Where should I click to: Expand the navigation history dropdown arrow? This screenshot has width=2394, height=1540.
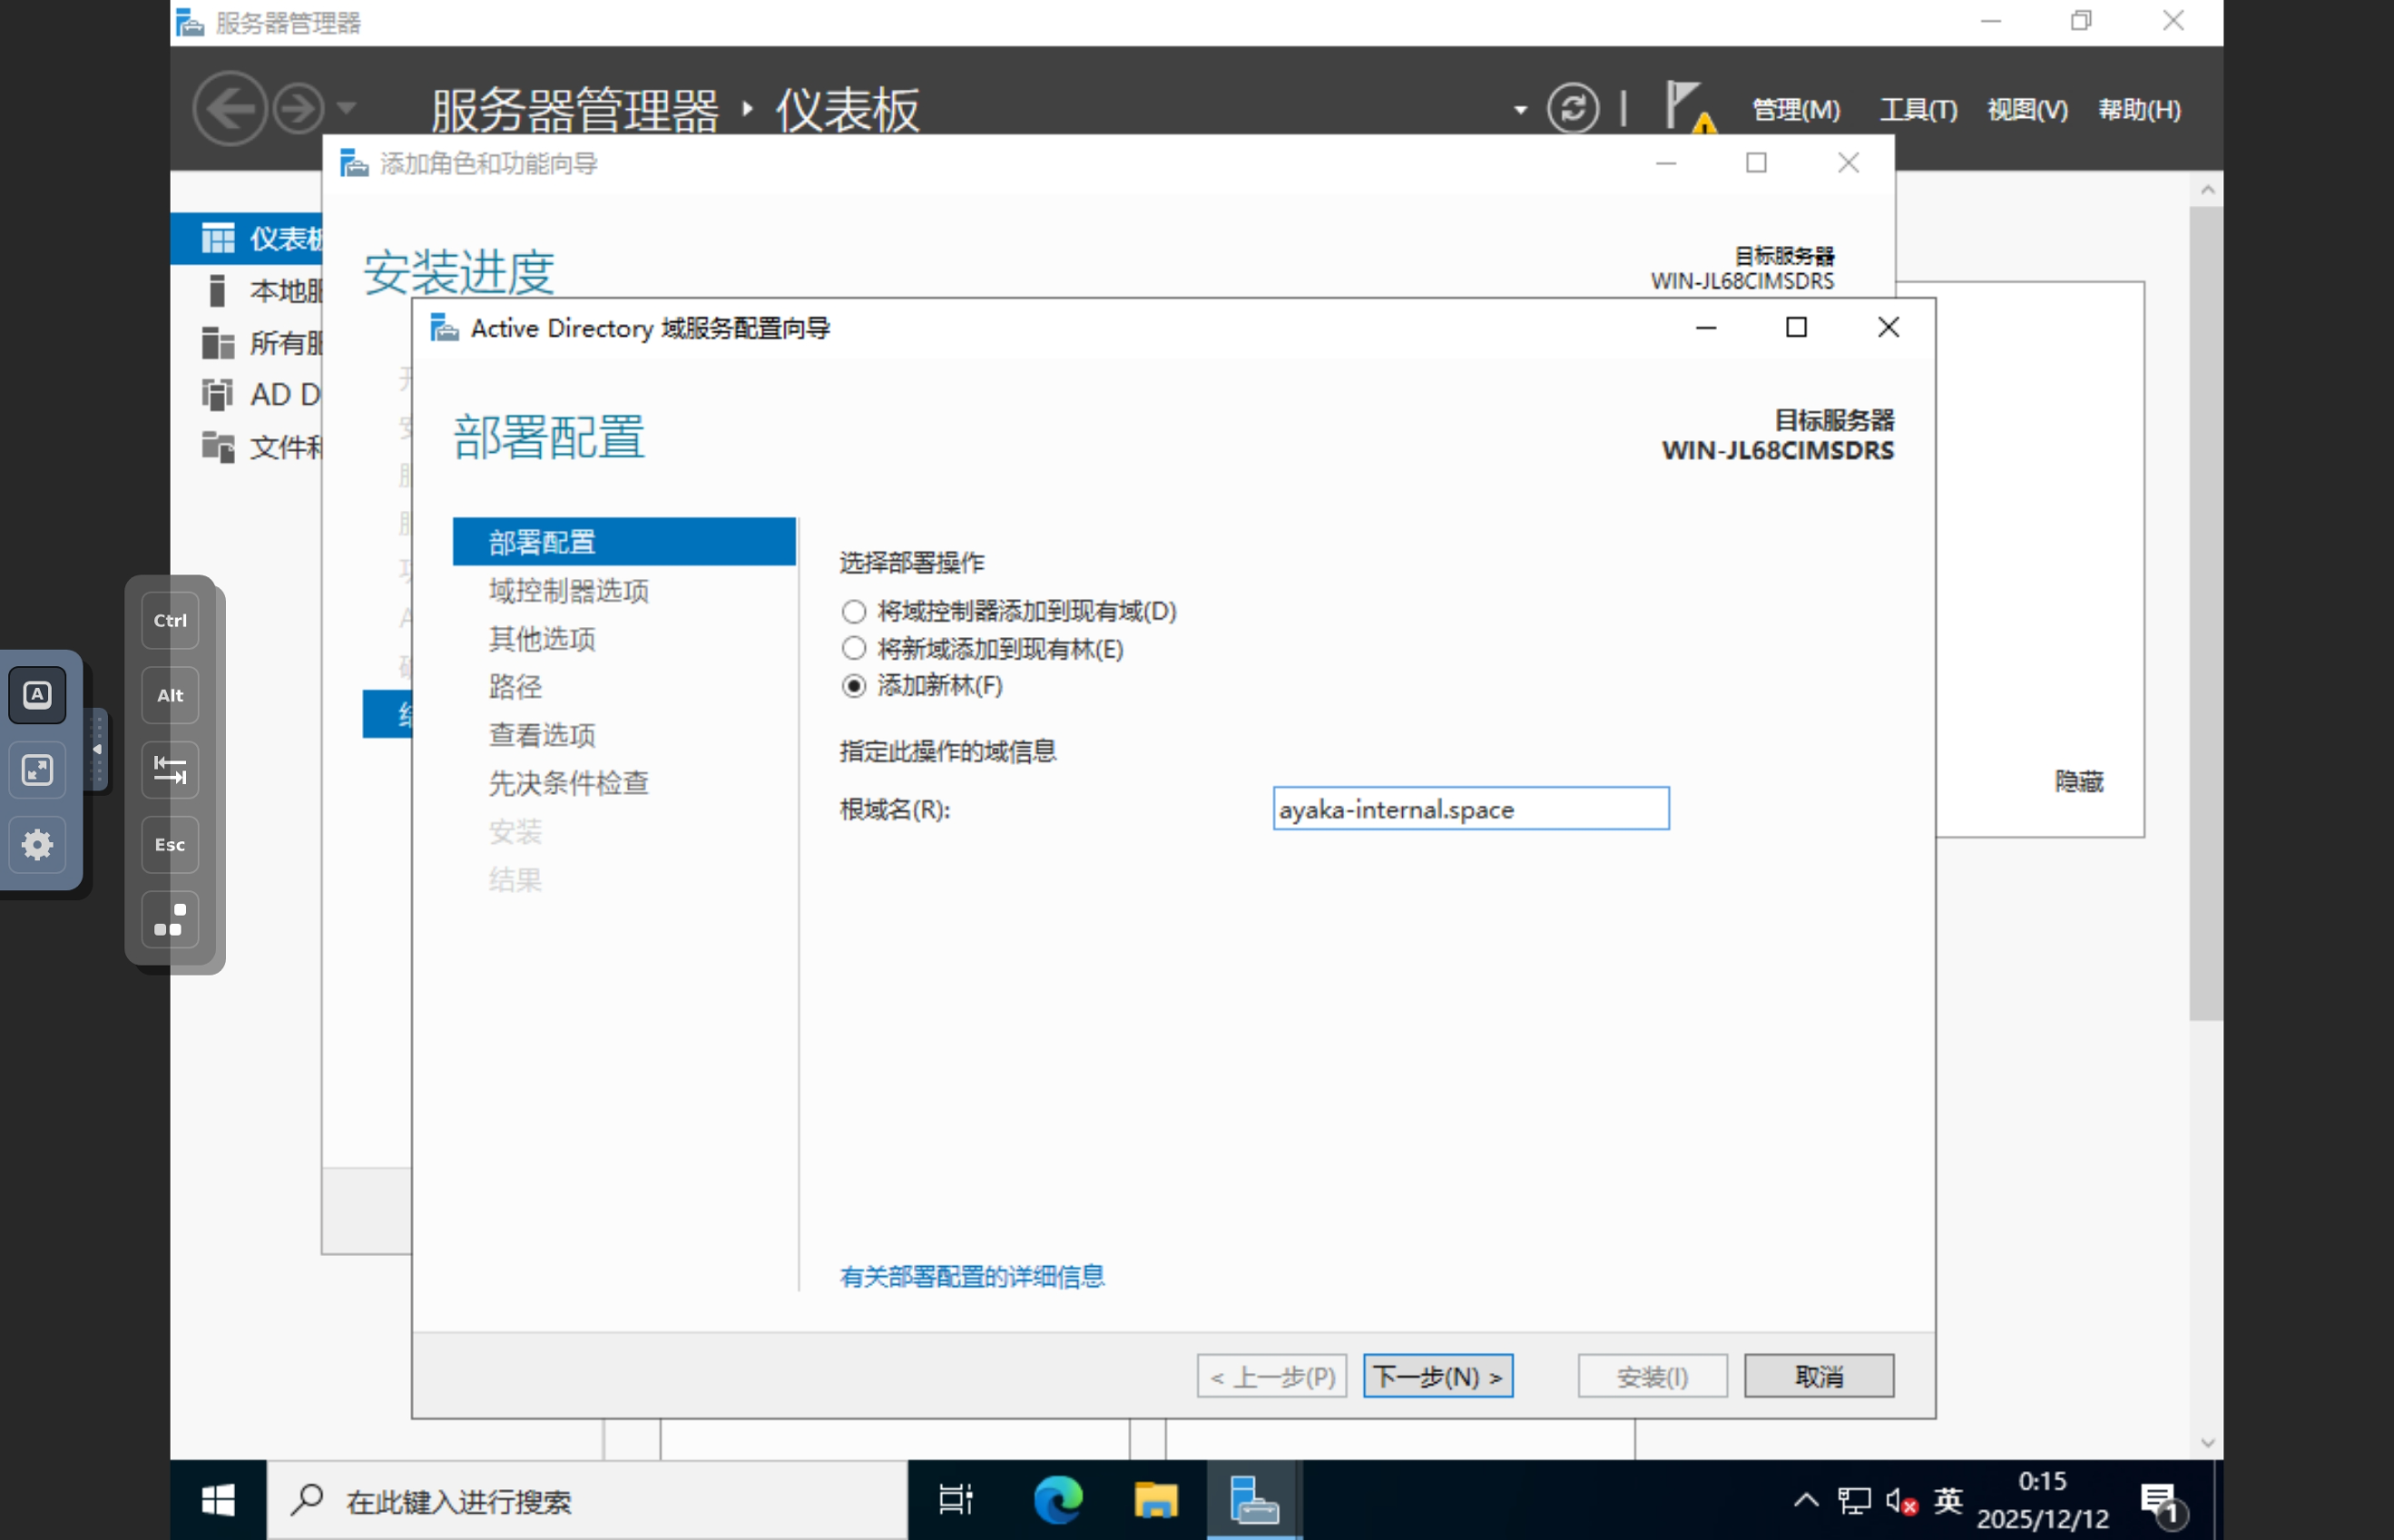[x=347, y=108]
